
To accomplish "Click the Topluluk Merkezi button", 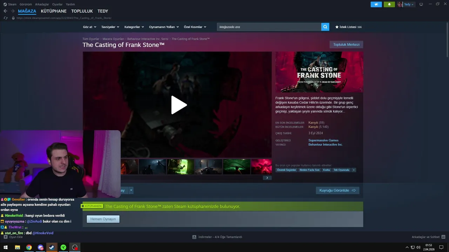I will pos(346,44).
